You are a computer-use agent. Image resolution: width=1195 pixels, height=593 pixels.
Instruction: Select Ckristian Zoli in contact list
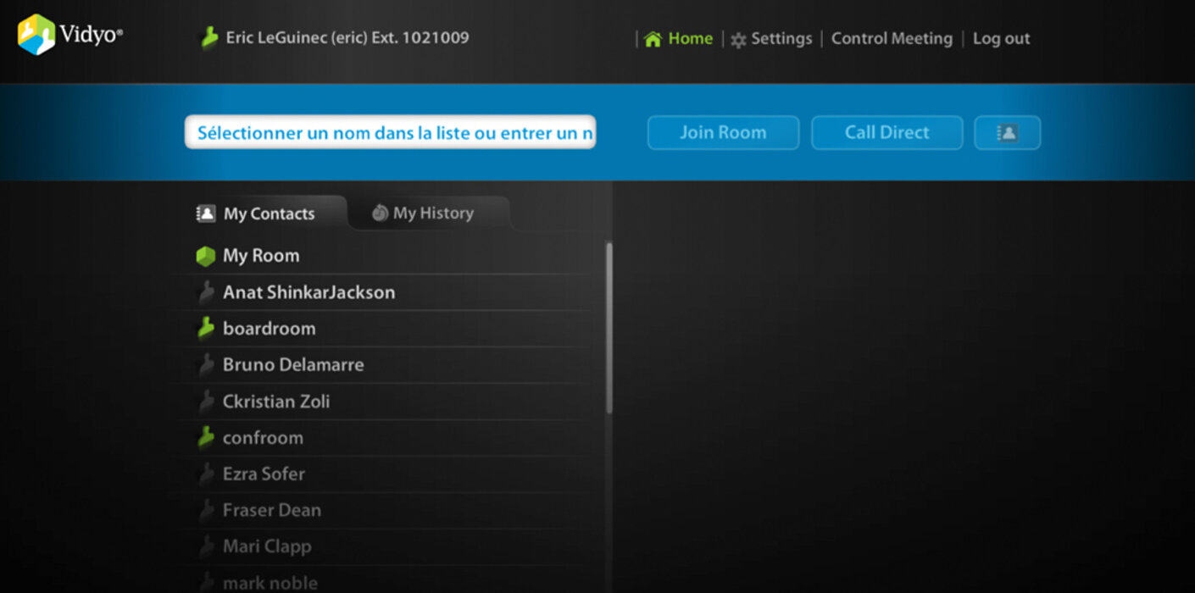[x=276, y=402]
